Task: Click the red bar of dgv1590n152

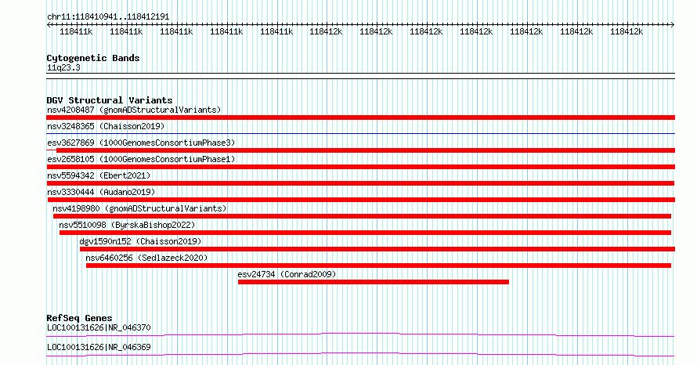Action: [x=377, y=249]
